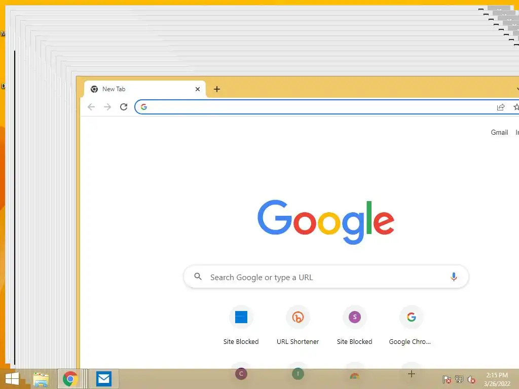Open the shortcut with the C circle icon

pyautogui.click(x=241, y=374)
